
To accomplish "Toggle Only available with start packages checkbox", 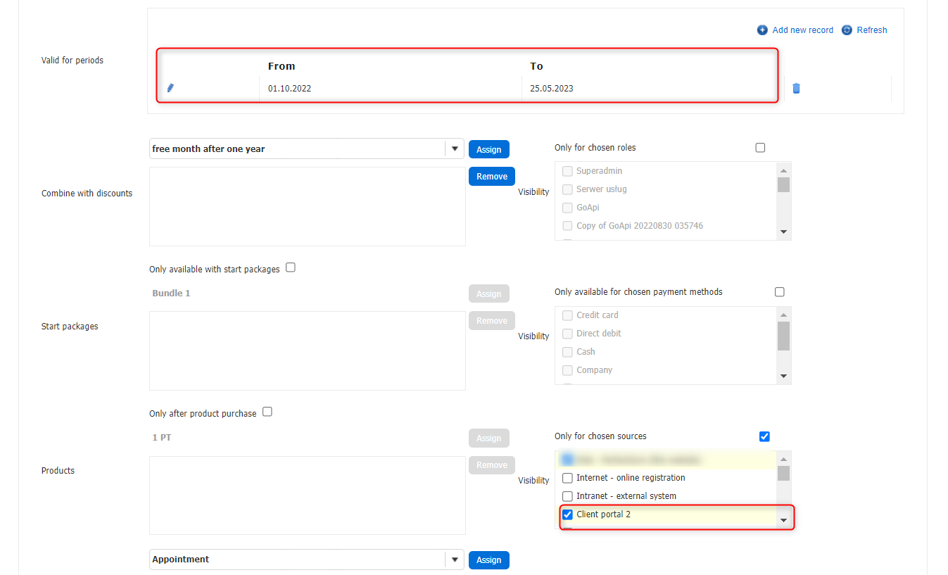I will [x=291, y=268].
